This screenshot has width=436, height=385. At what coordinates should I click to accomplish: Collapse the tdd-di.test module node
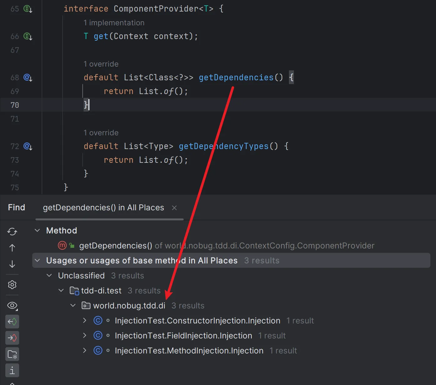(x=61, y=291)
